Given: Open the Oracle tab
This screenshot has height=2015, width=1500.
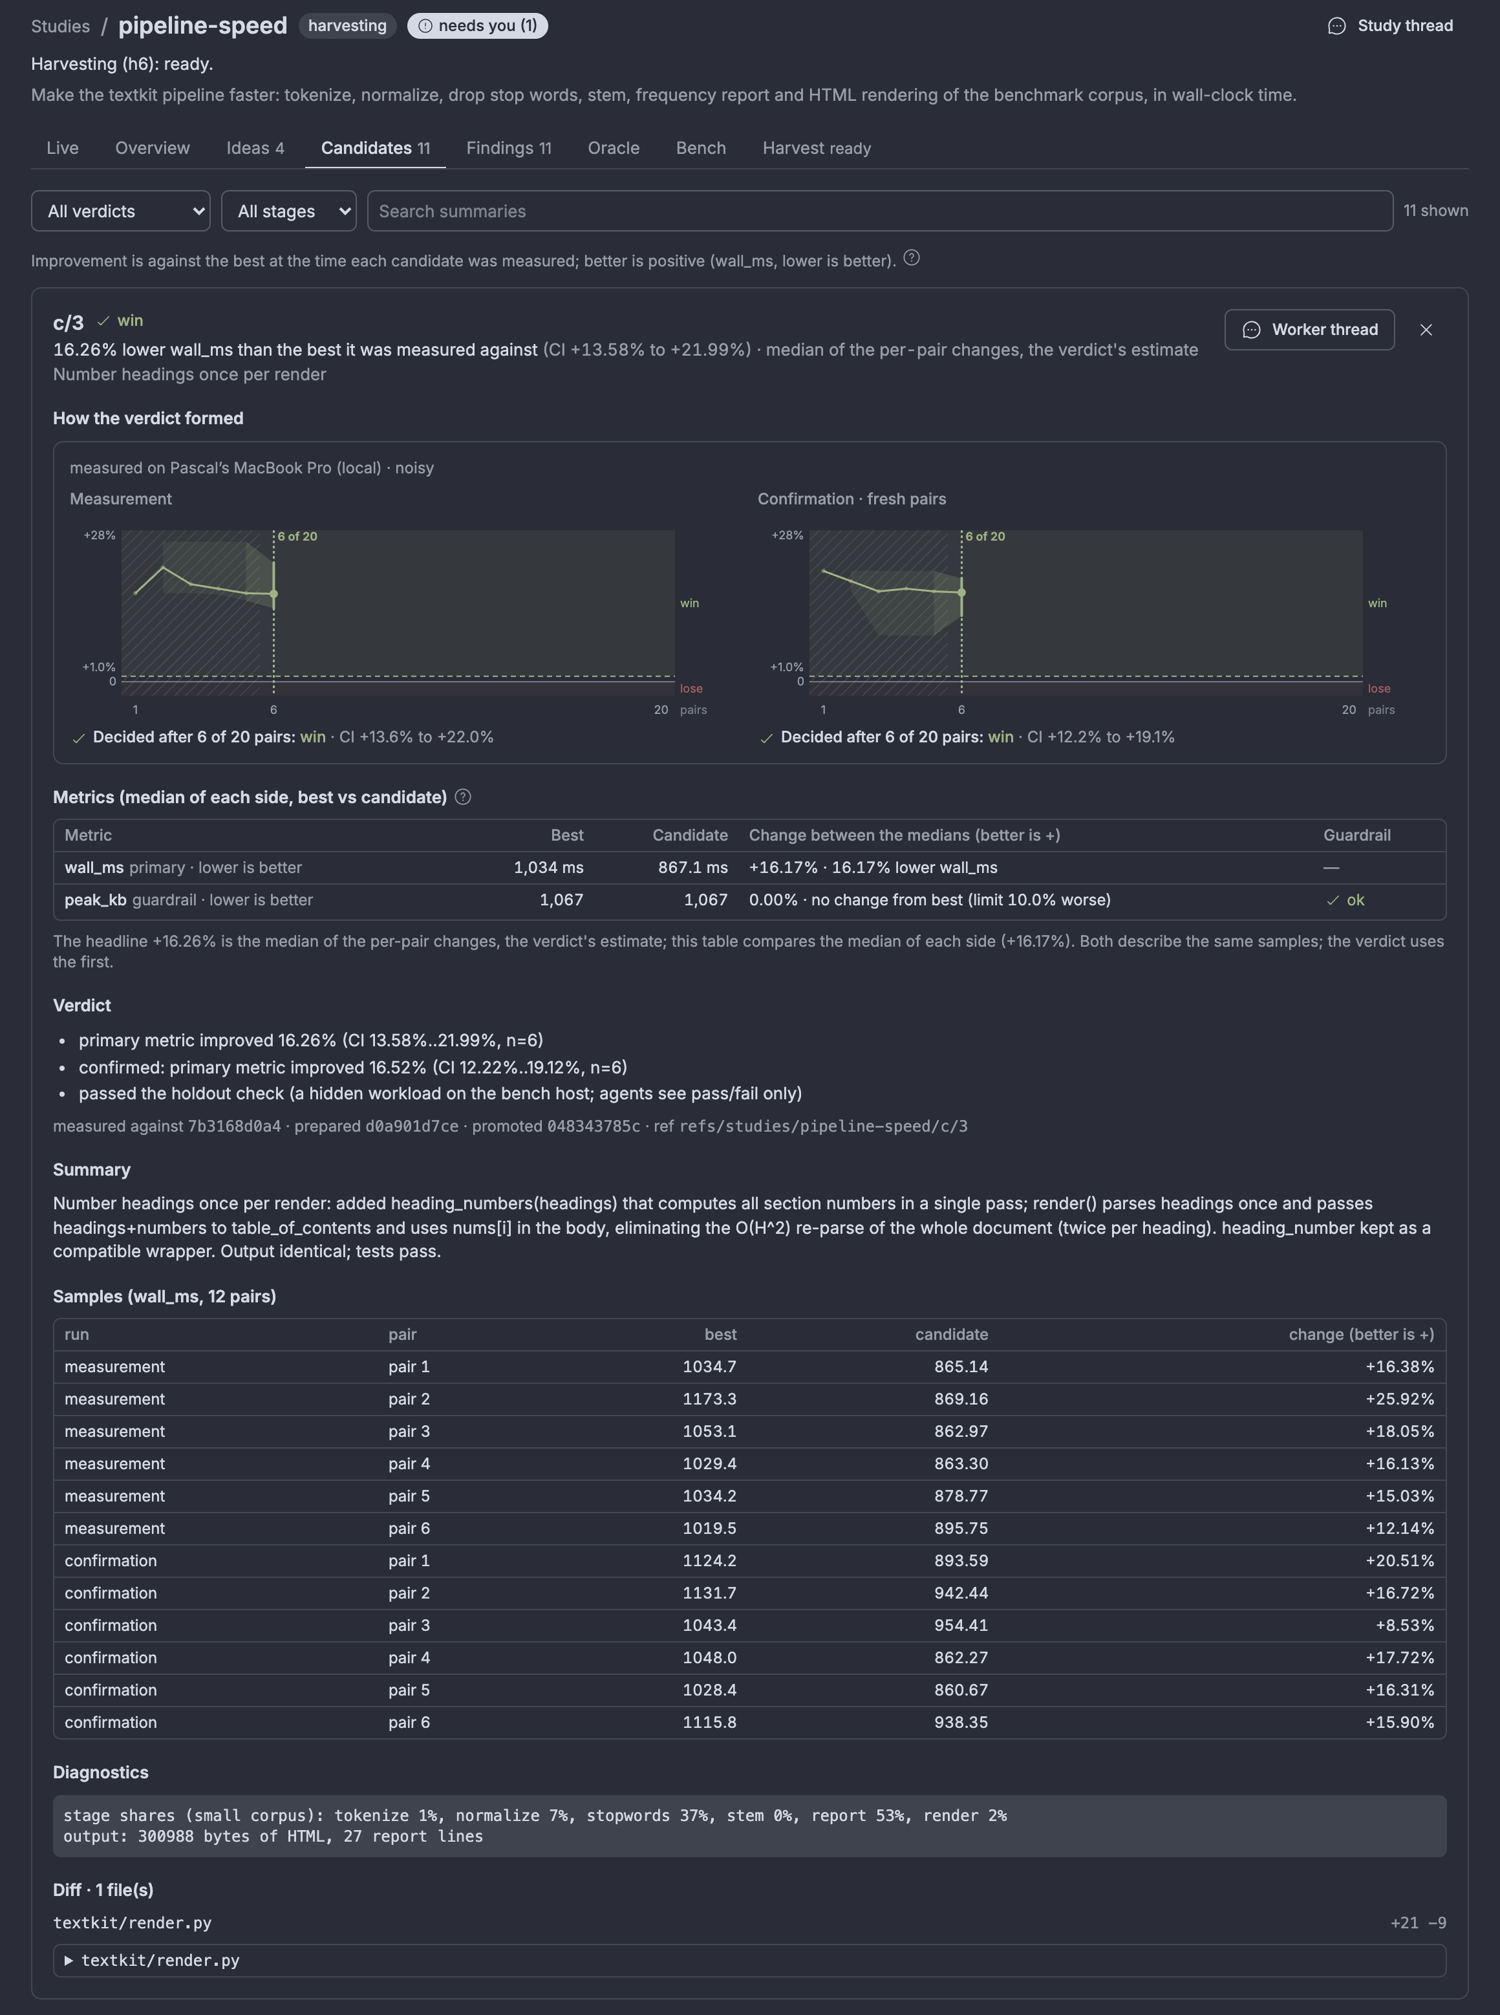Looking at the screenshot, I should [614, 148].
